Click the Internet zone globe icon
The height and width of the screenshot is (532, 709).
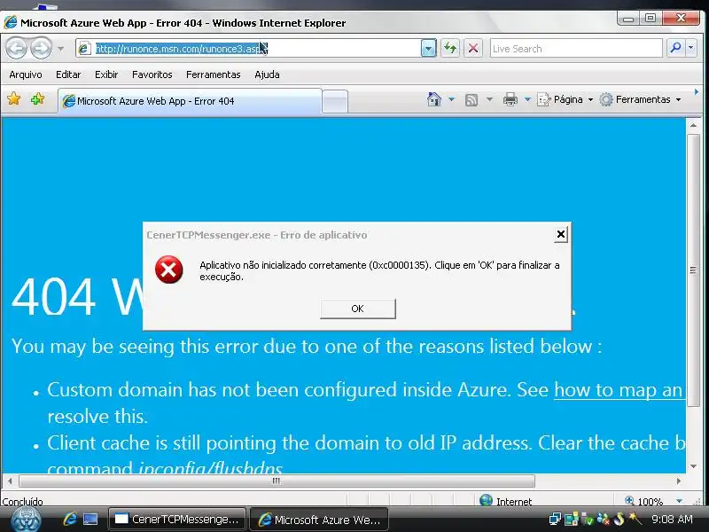pos(486,500)
